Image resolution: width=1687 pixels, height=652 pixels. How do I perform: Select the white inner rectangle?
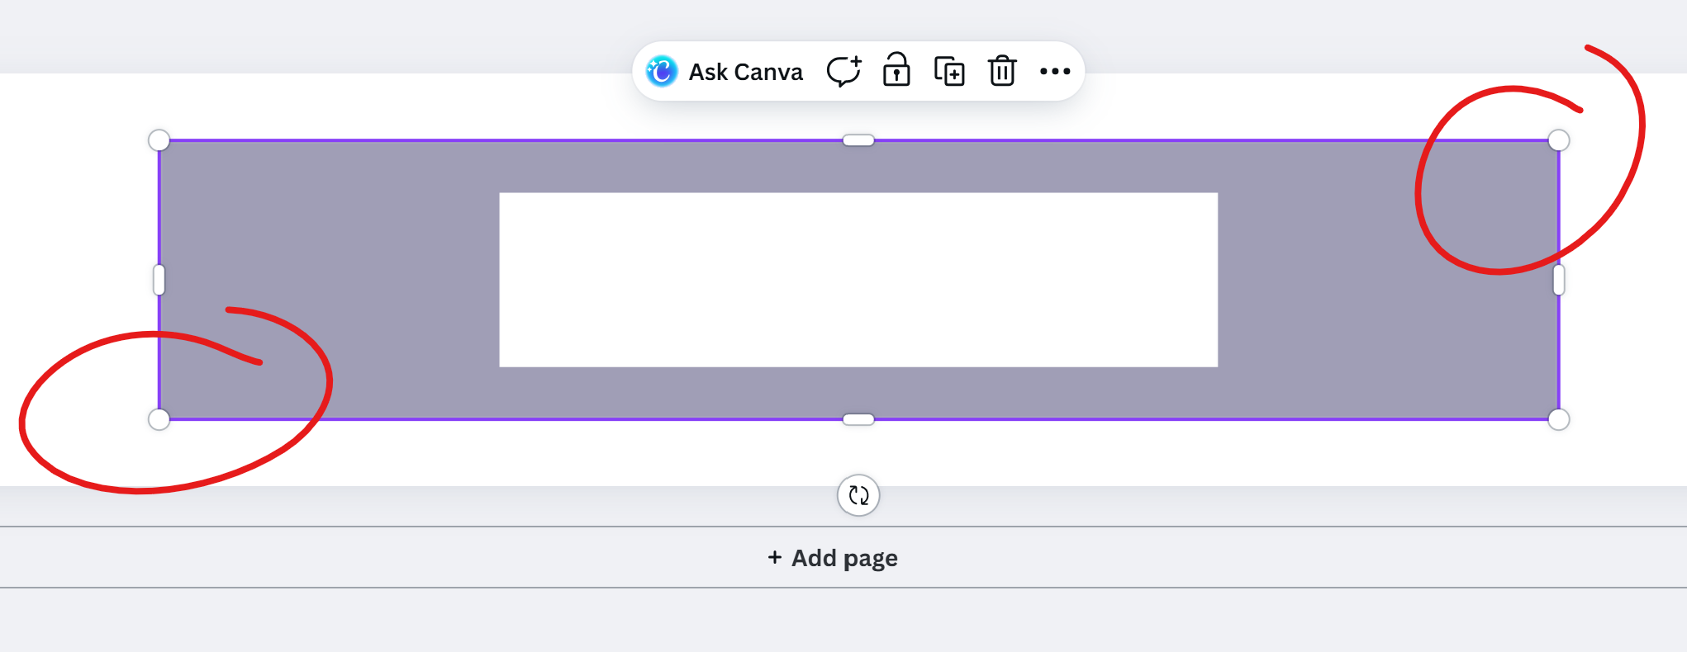[858, 280]
